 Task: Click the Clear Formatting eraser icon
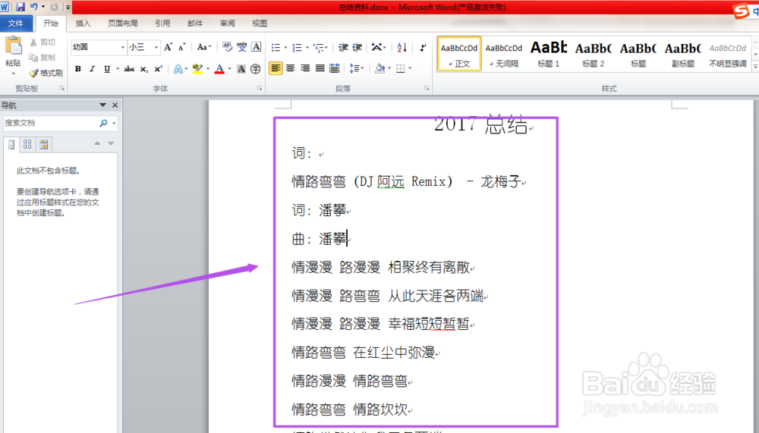point(227,47)
